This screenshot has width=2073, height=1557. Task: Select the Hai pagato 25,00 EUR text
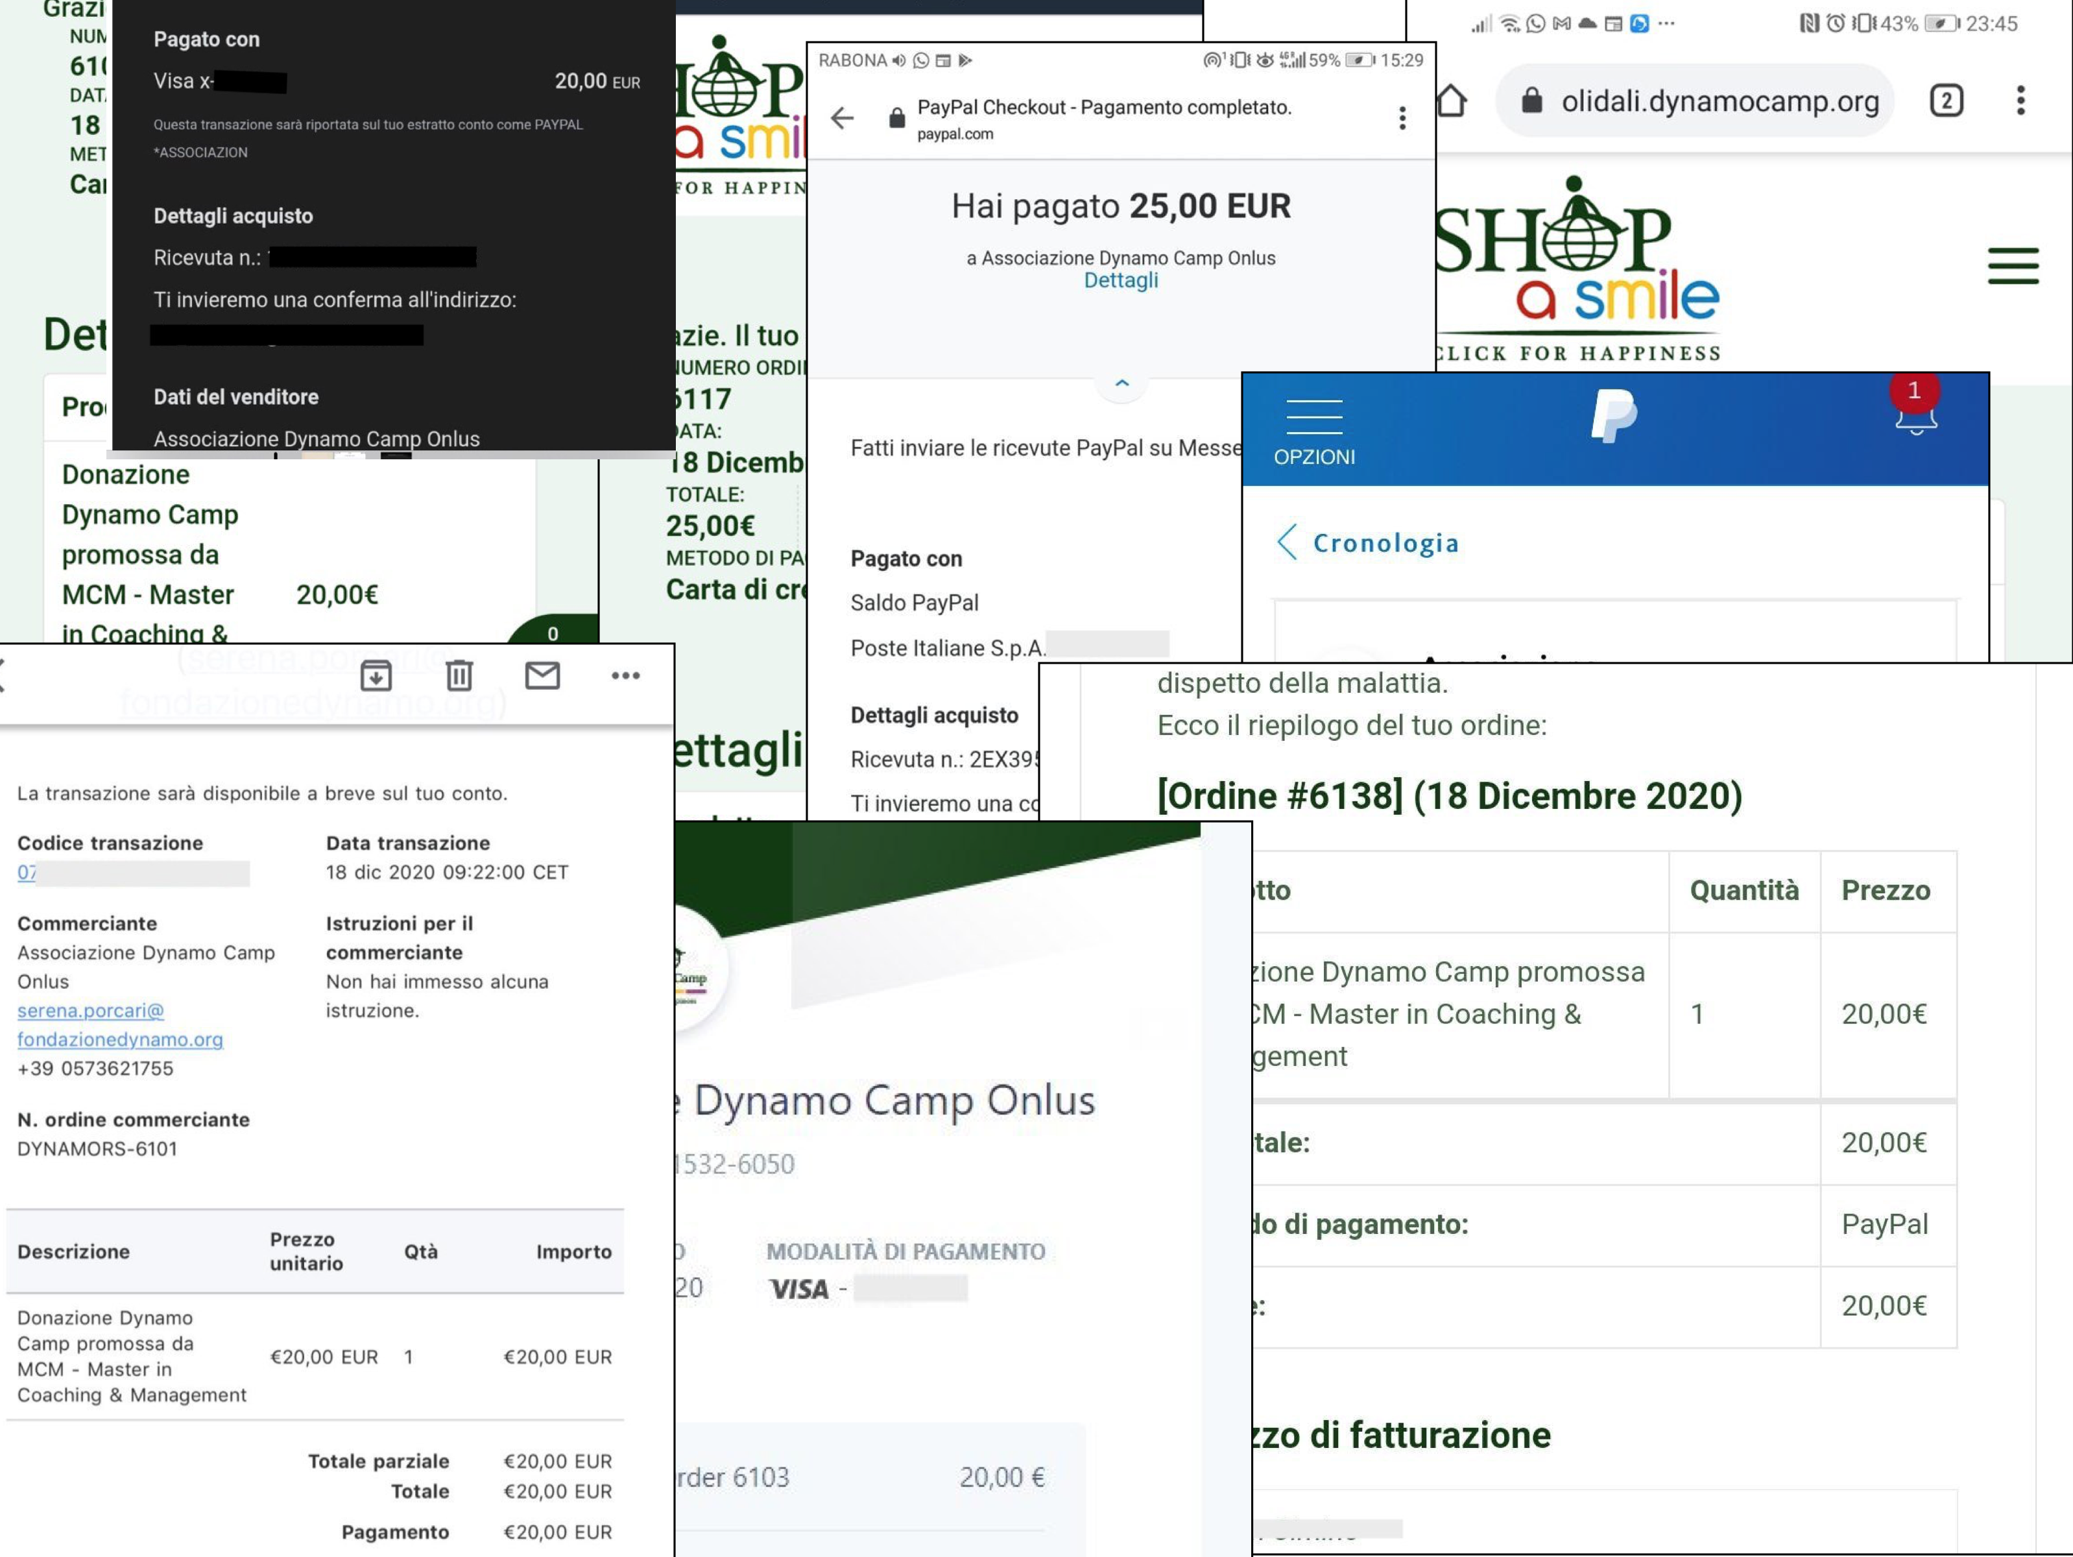tap(1121, 205)
